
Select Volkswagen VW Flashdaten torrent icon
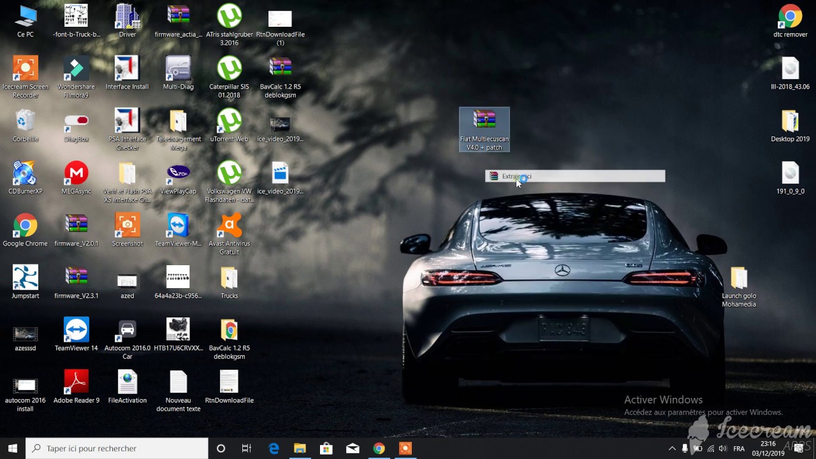229,182
